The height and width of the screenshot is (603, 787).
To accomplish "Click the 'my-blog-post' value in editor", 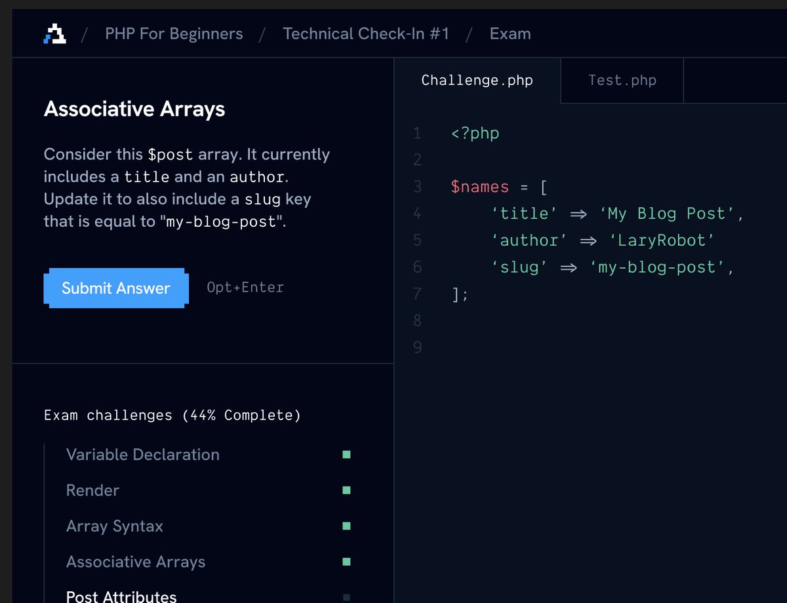I will [x=658, y=267].
